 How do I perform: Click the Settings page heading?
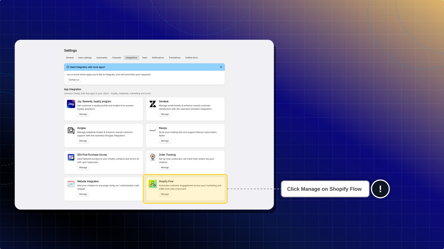pyautogui.click(x=70, y=51)
